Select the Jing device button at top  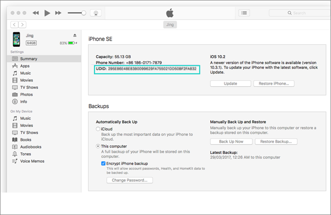pyautogui.click(x=170, y=25)
